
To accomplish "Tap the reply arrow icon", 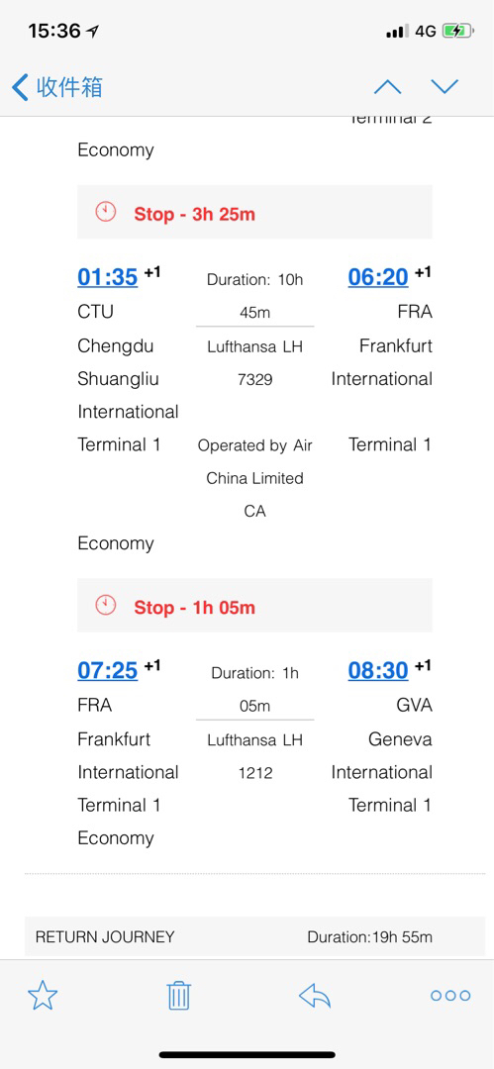I will [315, 996].
